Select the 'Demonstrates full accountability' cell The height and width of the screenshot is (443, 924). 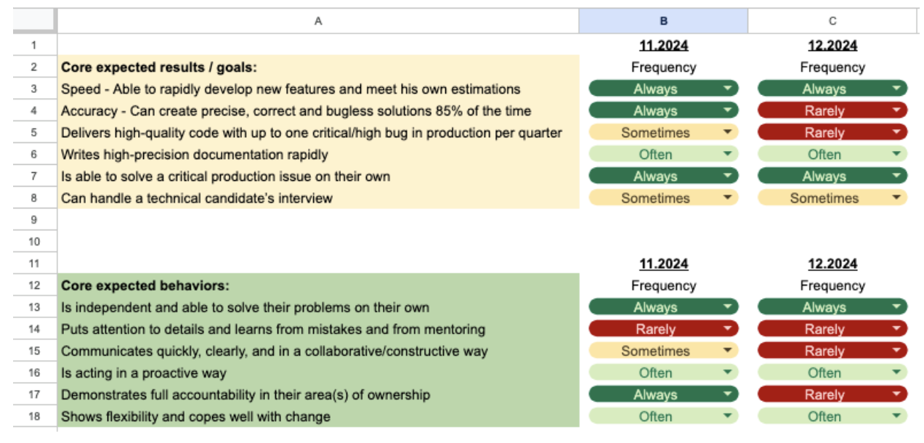(x=318, y=394)
